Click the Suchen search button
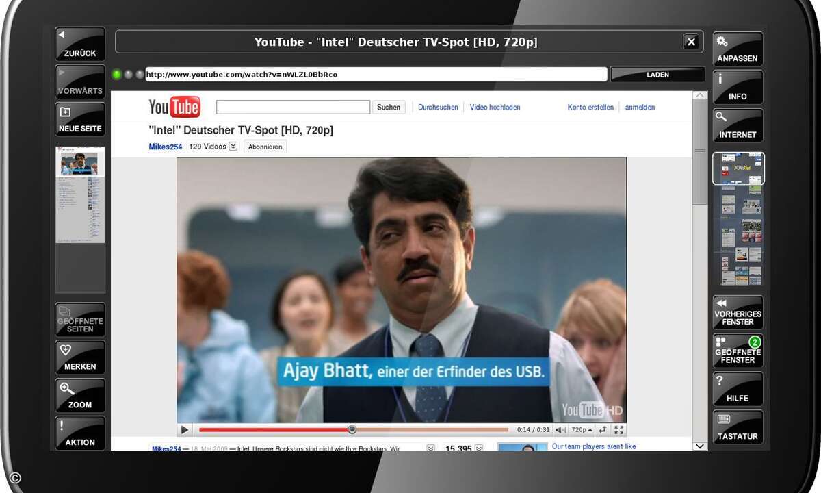The image size is (821, 493). pos(389,108)
